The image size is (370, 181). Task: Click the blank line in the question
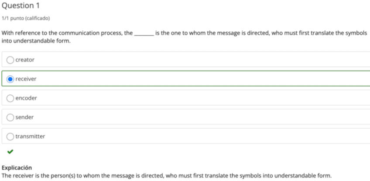[144, 34]
